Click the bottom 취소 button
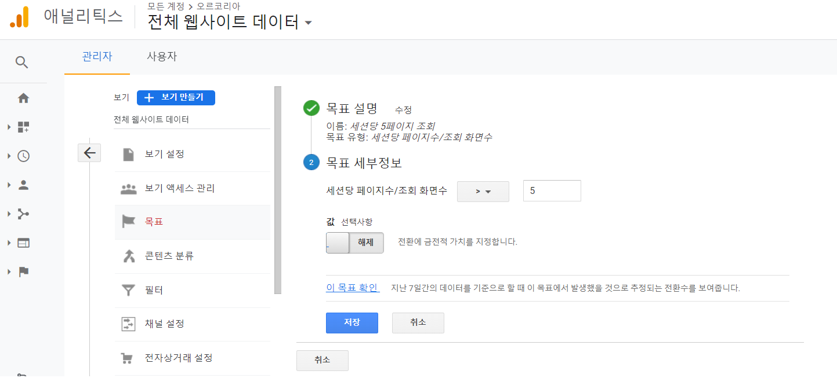Screen dimensions: 837x378 coord(323,360)
